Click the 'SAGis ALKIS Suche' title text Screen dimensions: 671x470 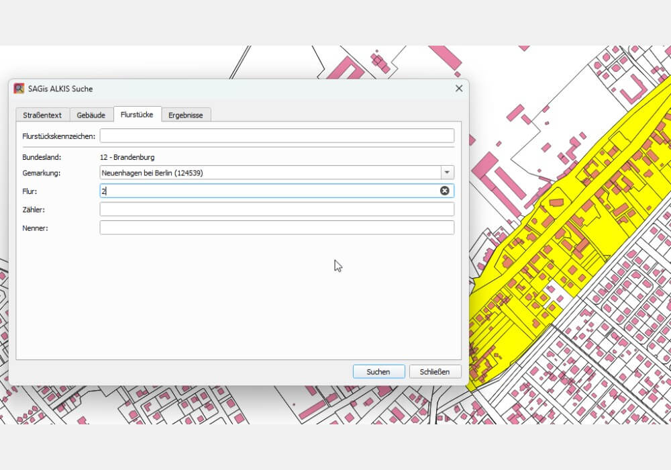60,89
